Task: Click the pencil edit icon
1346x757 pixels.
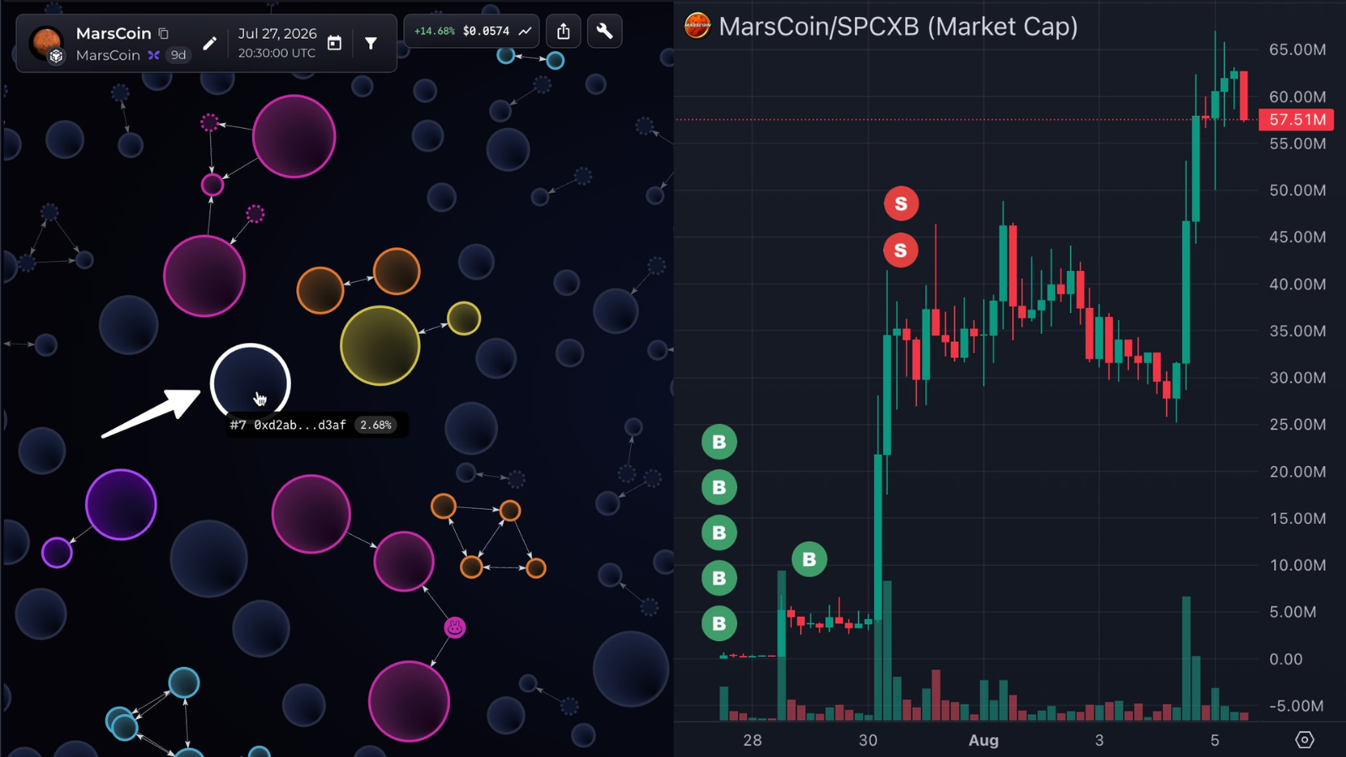Action: 209,43
